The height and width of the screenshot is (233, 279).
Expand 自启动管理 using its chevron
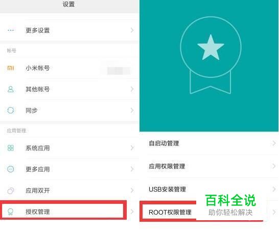(x=274, y=143)
